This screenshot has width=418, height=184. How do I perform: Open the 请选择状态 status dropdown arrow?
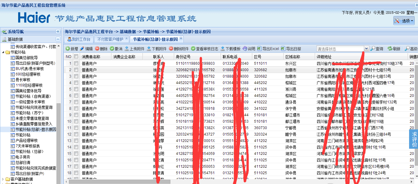click(x=366, y=49)
